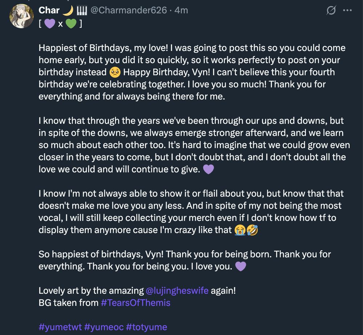Open the display name "Char" profile
The height and width of the screenshot is (335, 363).
coord(49,11)
